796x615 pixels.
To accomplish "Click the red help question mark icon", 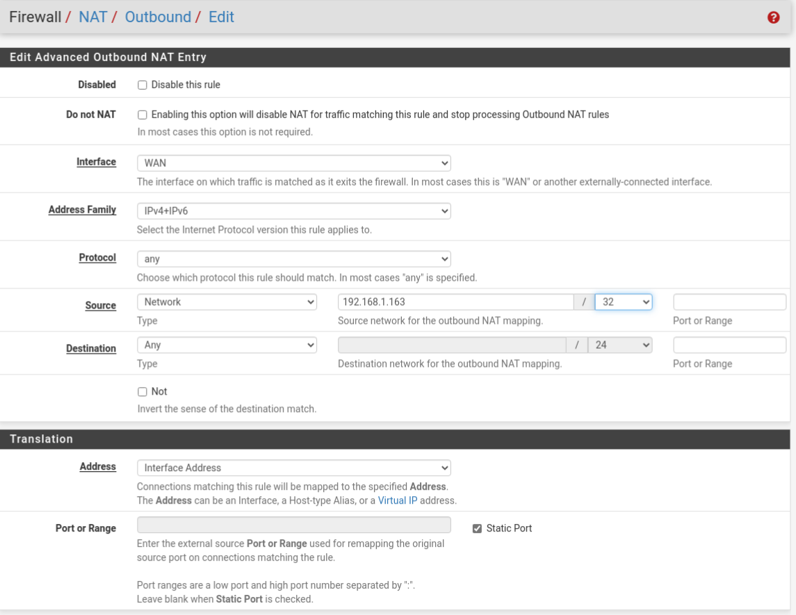I will (x=773, y=18).
